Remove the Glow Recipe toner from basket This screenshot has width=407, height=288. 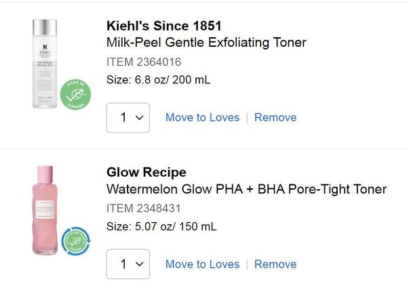(x=275, y=264)
